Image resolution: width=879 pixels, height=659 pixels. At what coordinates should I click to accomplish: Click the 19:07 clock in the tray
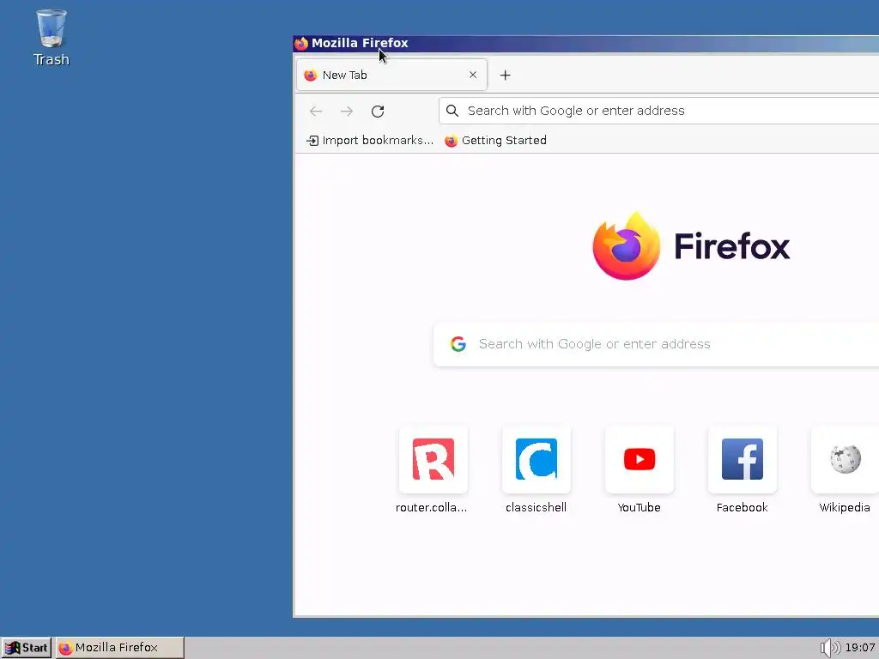coord(860,648)
